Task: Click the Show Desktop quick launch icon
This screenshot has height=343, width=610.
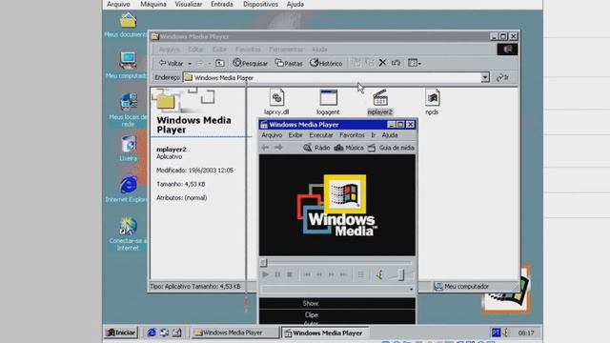Action: point(177,333)
